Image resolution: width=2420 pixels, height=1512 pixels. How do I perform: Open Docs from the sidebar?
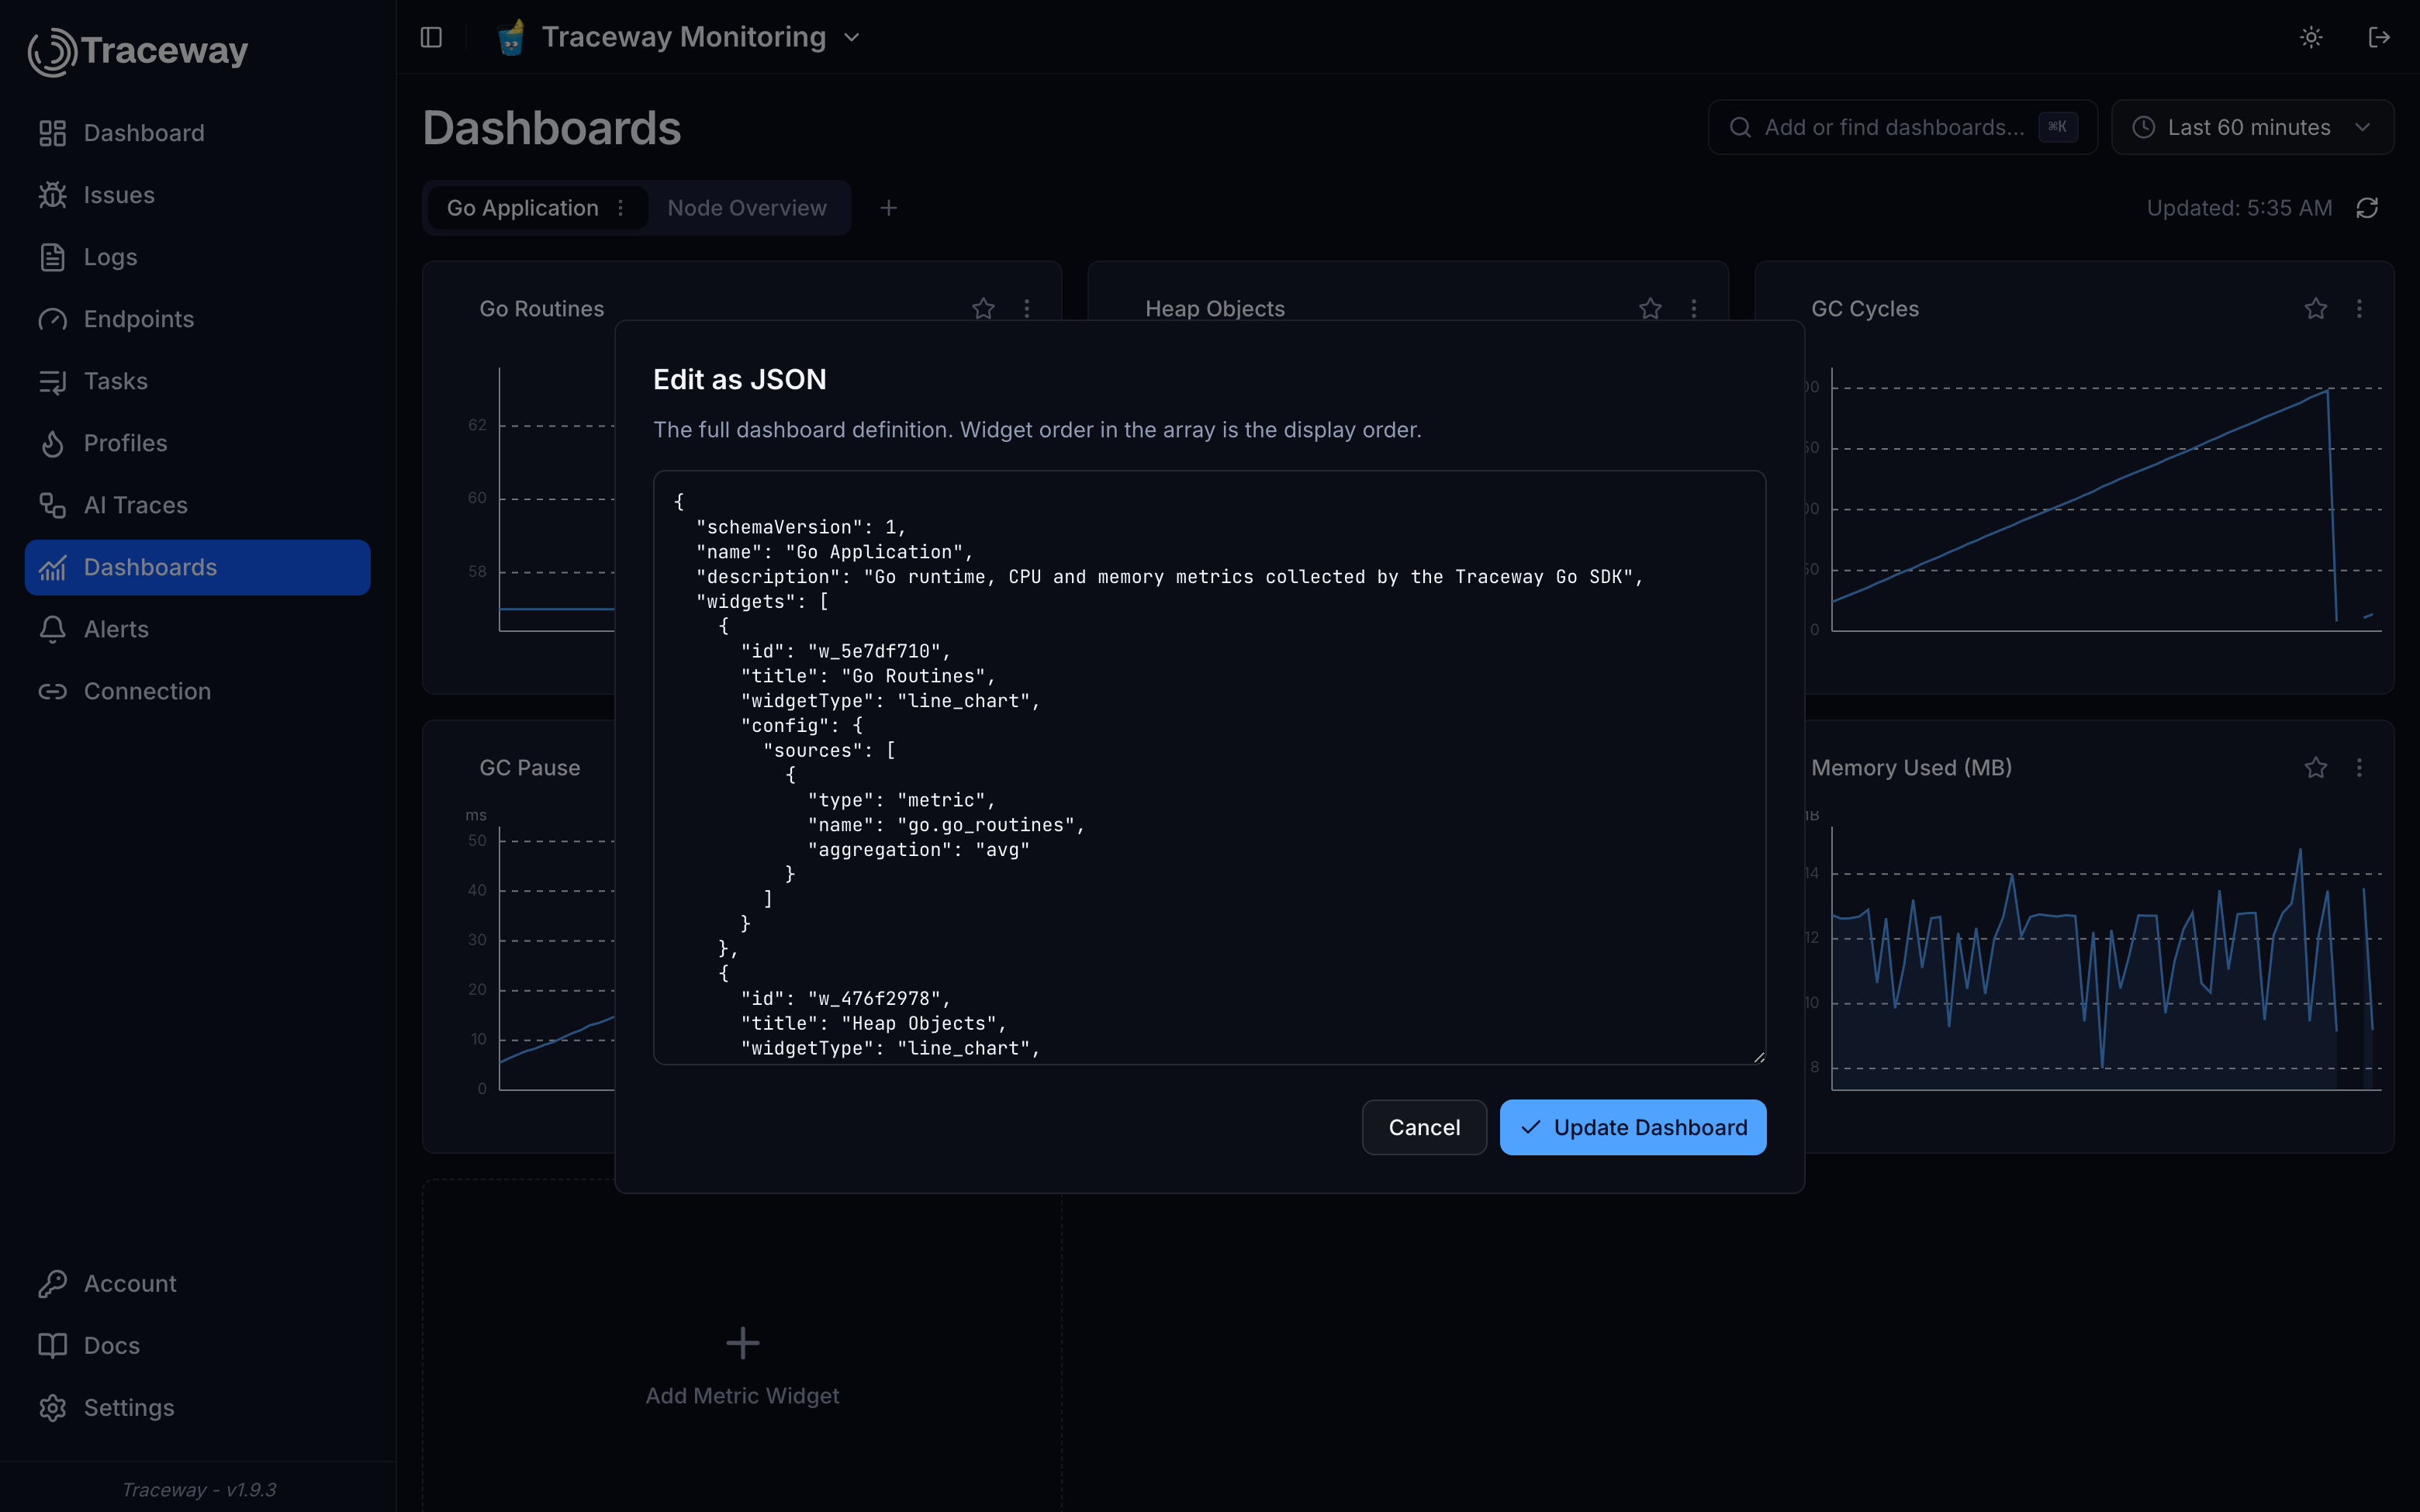[197, 1345]
